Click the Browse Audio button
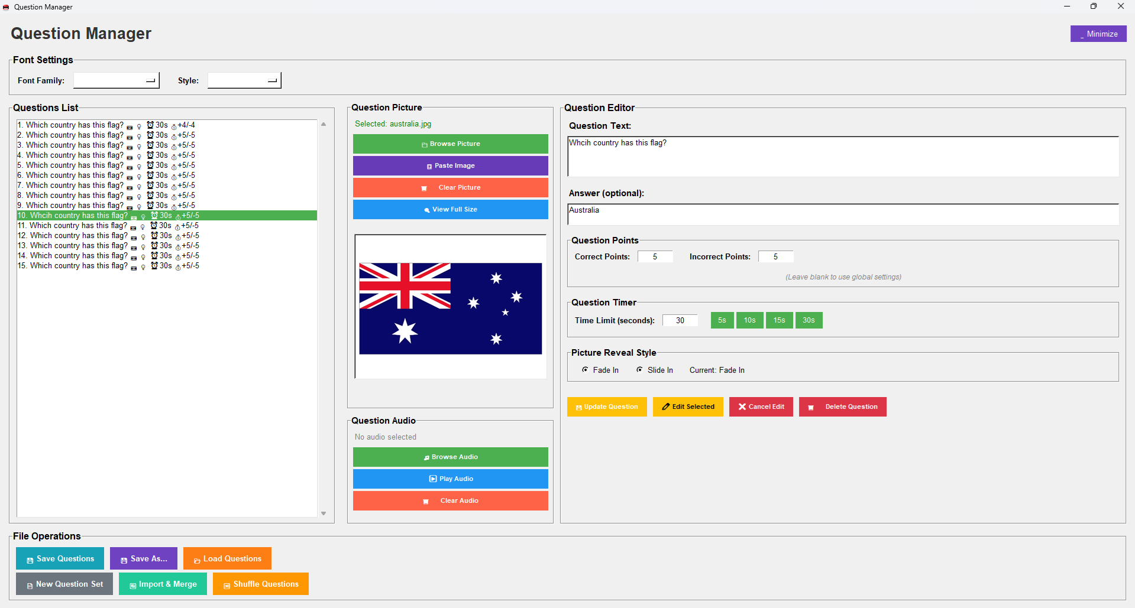 tap(450, 457)
